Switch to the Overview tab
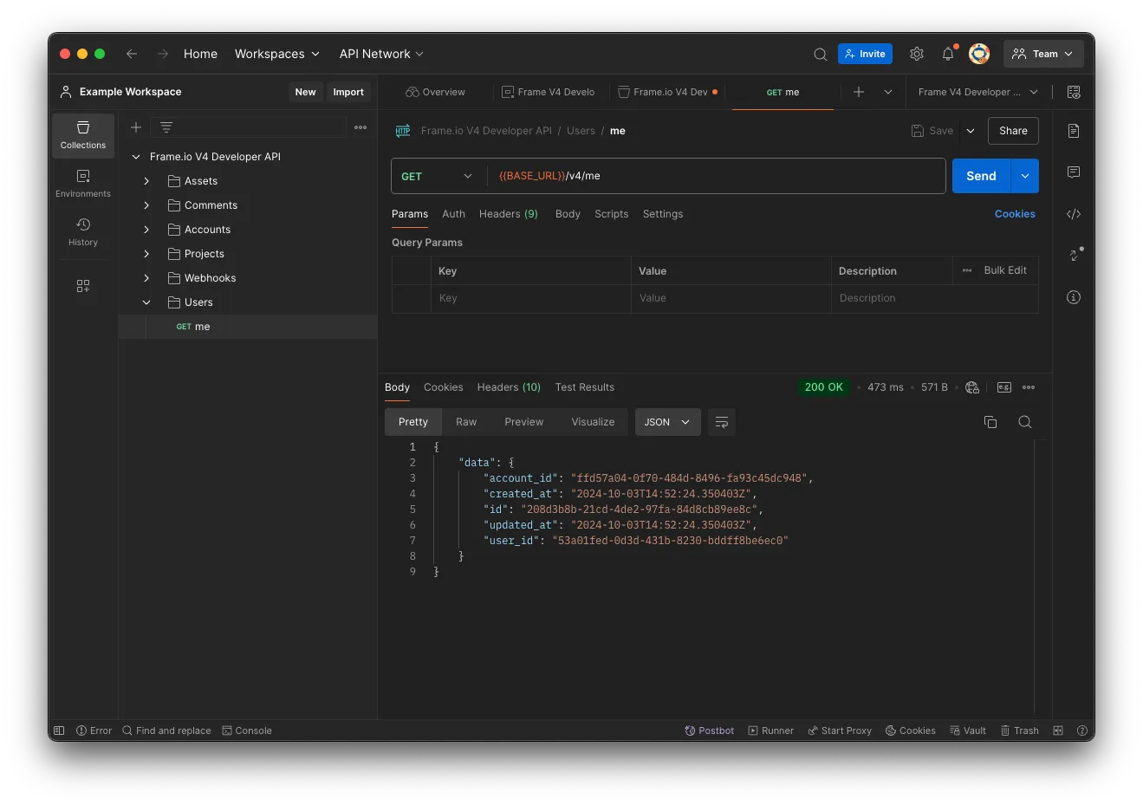The image size is (1143, 805). [x=436, y=92]
